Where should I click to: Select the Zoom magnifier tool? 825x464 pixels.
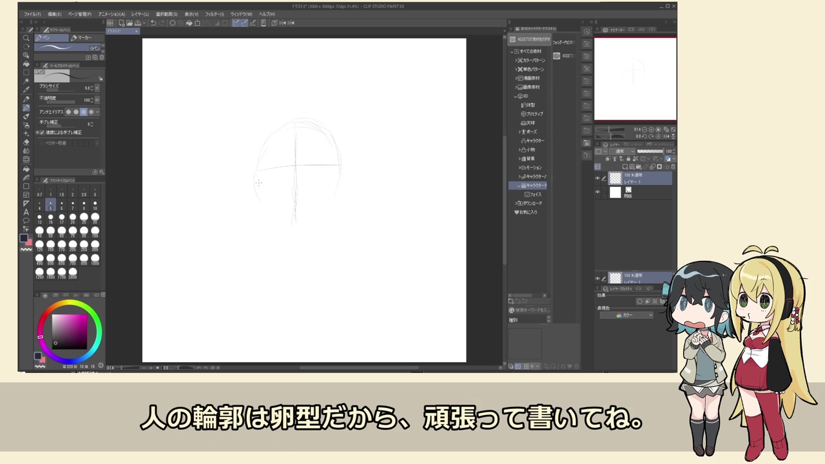coord(26,38)
